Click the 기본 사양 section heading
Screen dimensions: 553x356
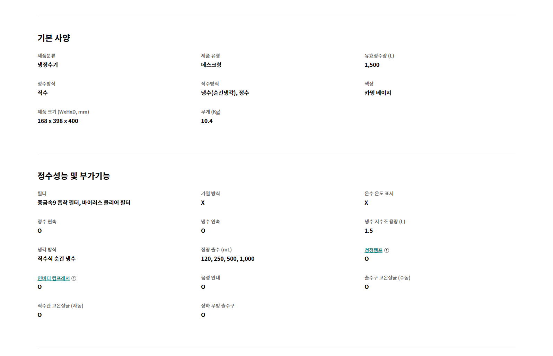54,38
